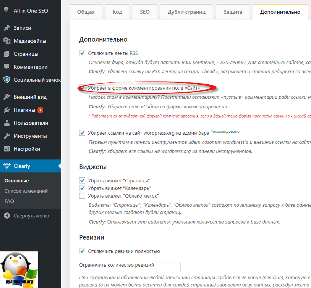Click the Свернуть меню arrow icon
The height and width of the screenshot is (288, 311).
7,216
